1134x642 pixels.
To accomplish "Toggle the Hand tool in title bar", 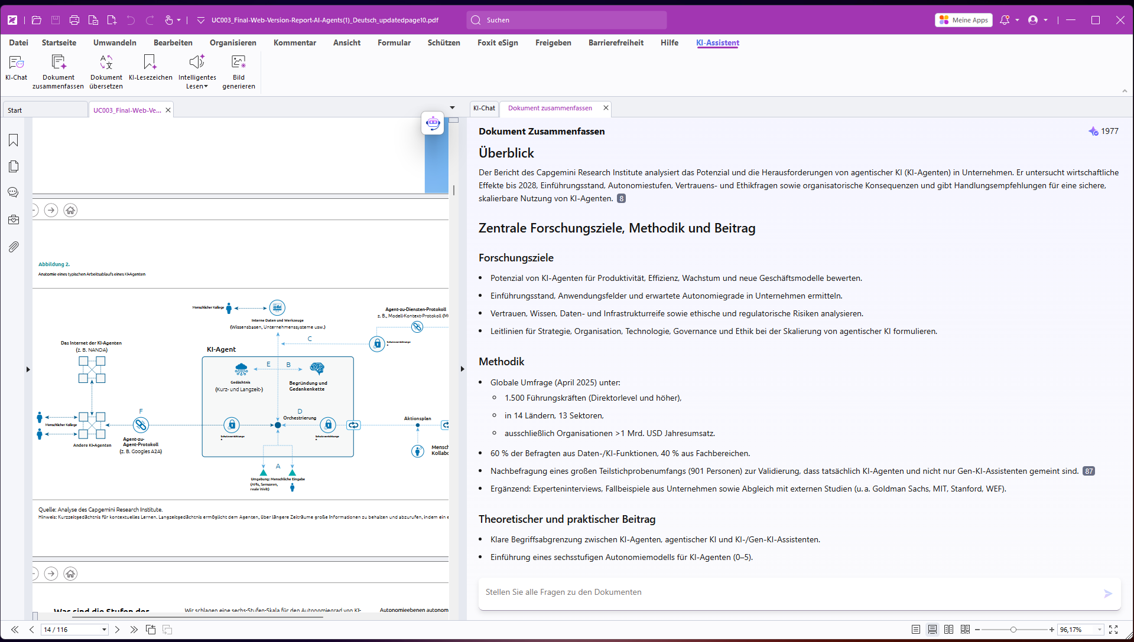I will click(169, 20).
